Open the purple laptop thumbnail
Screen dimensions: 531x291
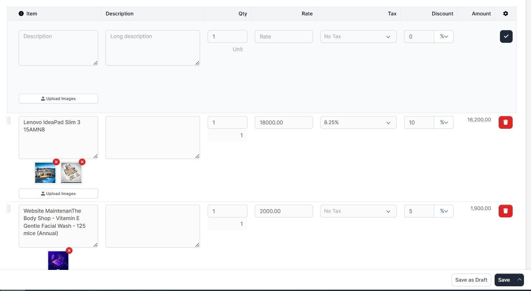tap(58, 261)
